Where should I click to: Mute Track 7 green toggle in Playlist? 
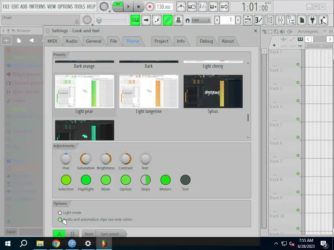tap(298, 174)
